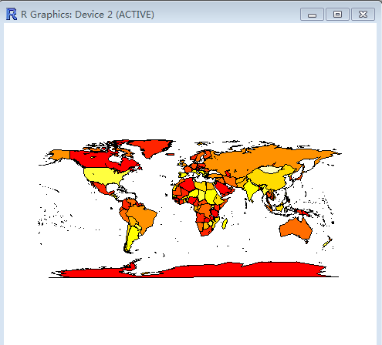The height and width of the screenshot is (345, 382).
Task: Click on yellow Madagascar island on map
Action: click(x=225, y=224)
